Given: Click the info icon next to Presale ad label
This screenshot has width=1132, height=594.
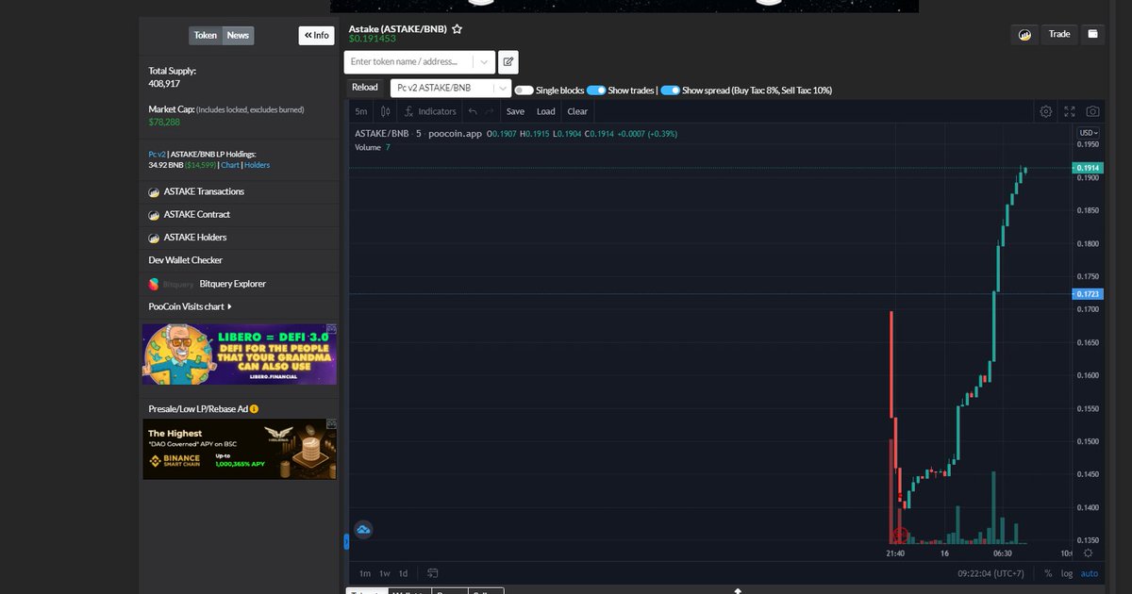Looking at the screenshot, I should click(x=255, y=409).
